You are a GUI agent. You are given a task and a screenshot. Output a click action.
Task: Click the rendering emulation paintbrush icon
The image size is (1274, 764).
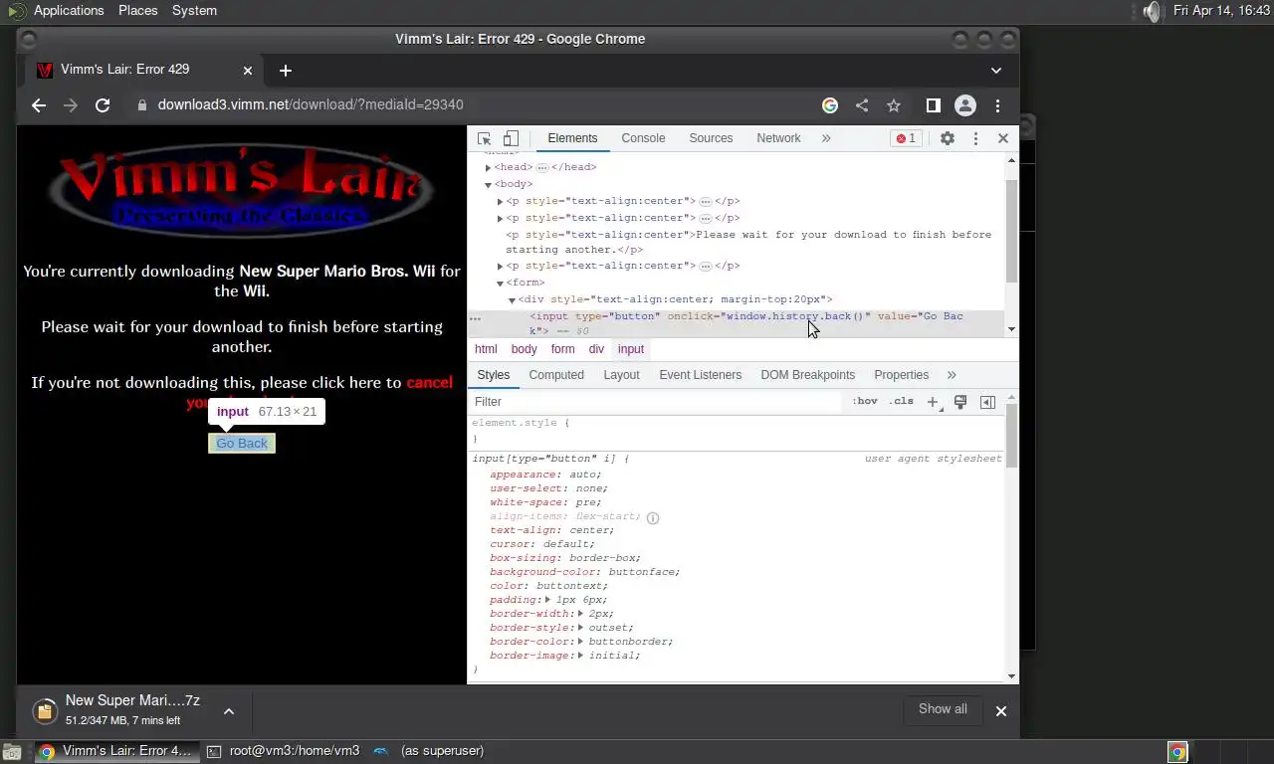click(x=960, y=402)
